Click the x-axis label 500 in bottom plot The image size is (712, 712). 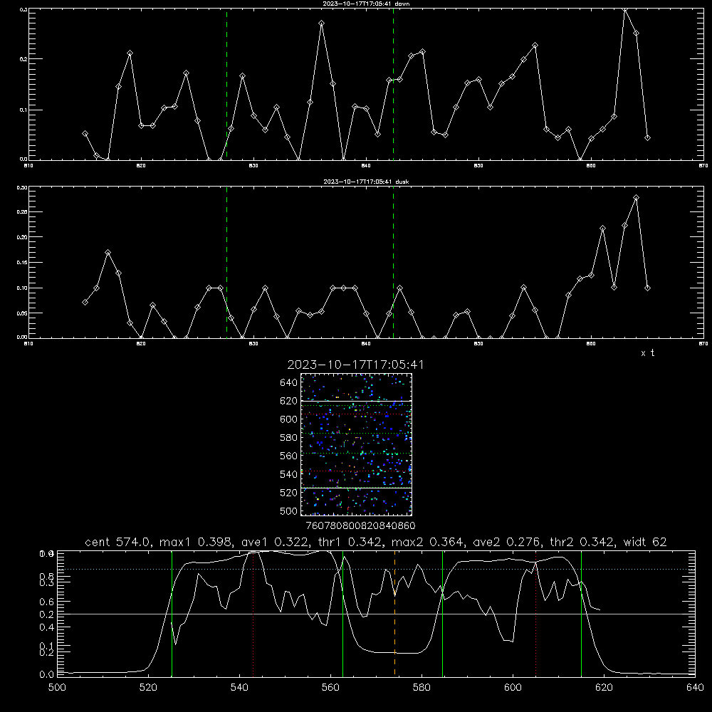57,688
